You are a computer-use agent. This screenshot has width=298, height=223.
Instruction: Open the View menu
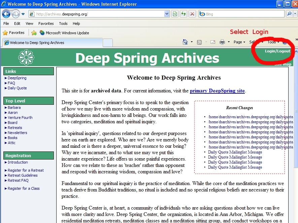click(x=29, y=24)
